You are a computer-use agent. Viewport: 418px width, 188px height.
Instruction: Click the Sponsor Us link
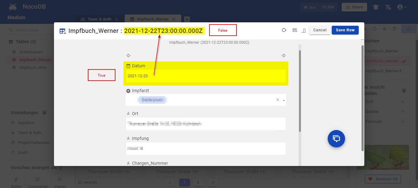(x=383, y=179)
